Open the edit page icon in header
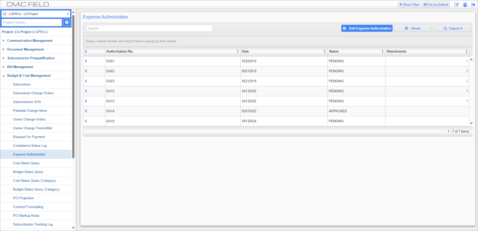 click(456, 5)
